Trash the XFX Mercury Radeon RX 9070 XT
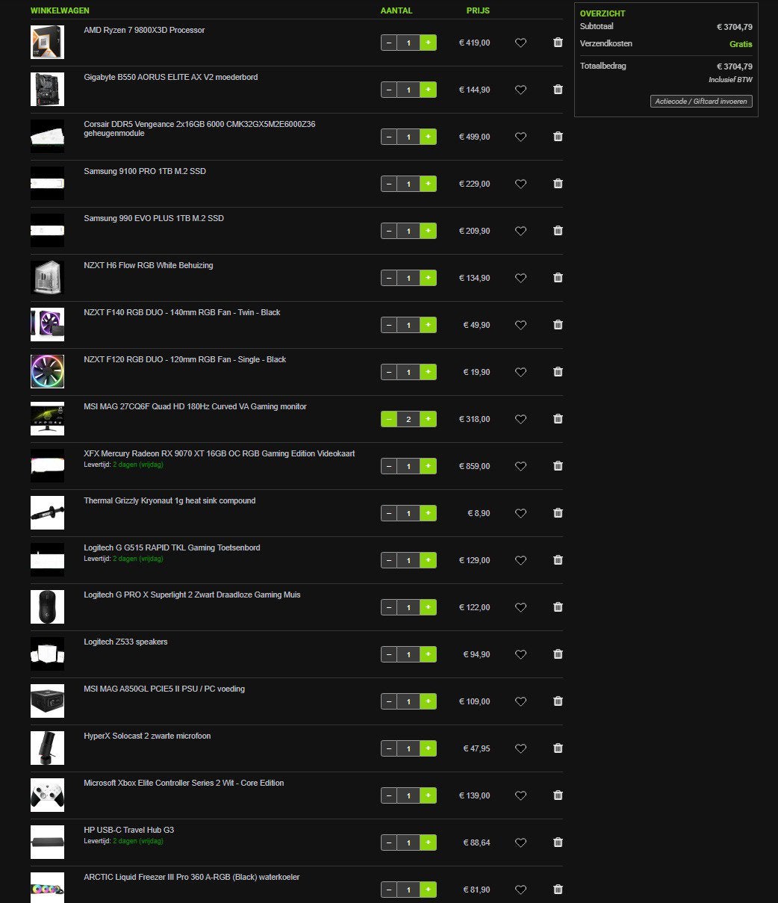The height and width of the screenshot is (903, 778). pos(558,466)
